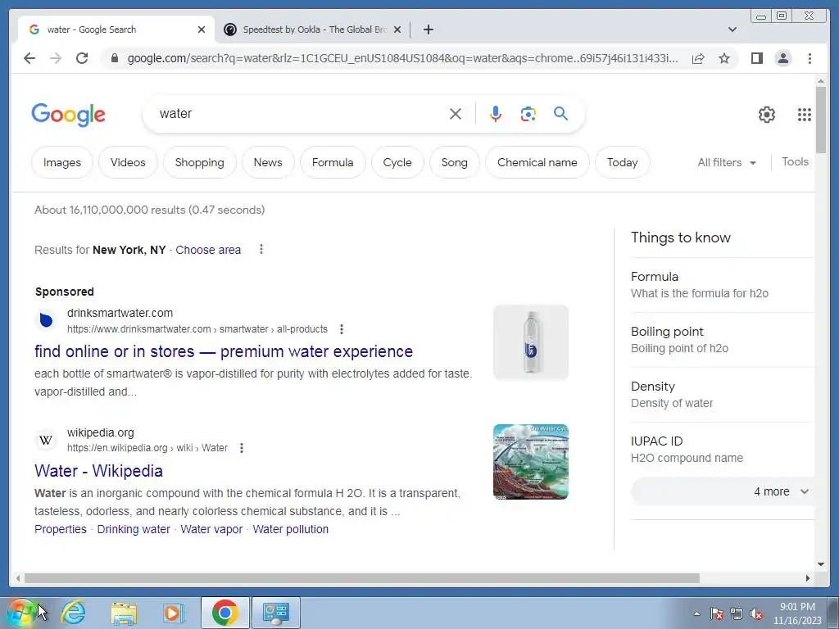Expand Boiling point in Things to know

click(723, 340)
